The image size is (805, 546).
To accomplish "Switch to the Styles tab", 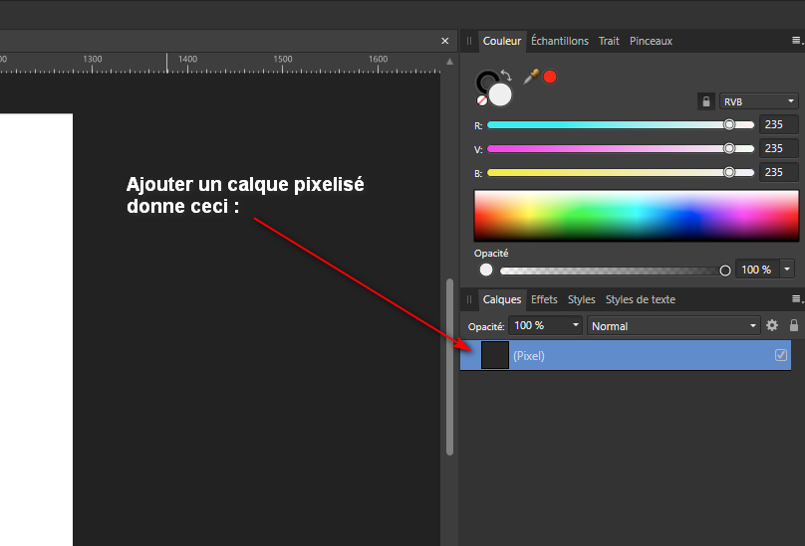I will (581, 299).
